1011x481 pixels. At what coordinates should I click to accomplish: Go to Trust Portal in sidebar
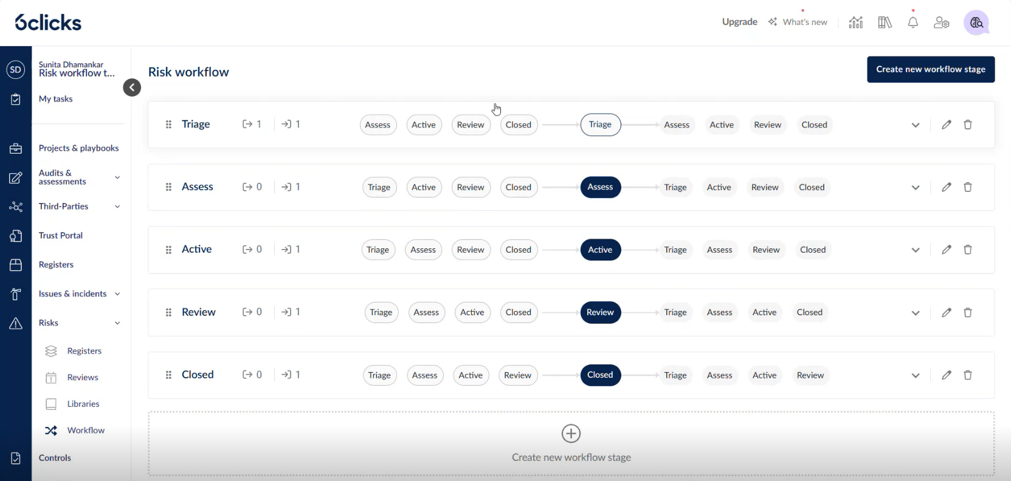point(61,236)
